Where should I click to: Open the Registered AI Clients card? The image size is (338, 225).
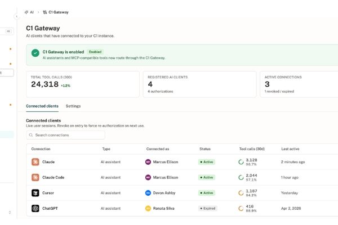(x=199, y=84)
